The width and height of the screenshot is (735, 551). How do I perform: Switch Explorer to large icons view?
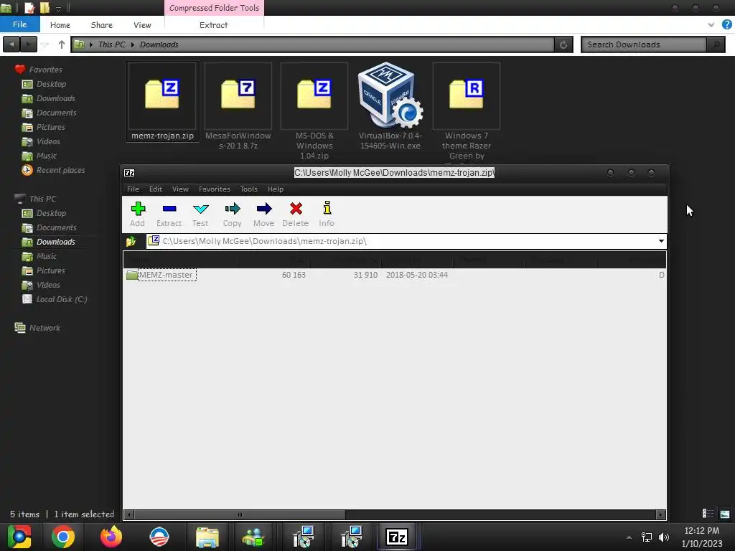pyautogui.click(x=725, y=514)
